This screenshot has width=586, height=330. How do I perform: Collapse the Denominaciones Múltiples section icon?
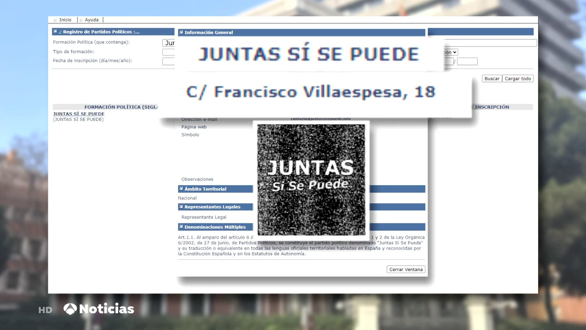pos(181,226)
